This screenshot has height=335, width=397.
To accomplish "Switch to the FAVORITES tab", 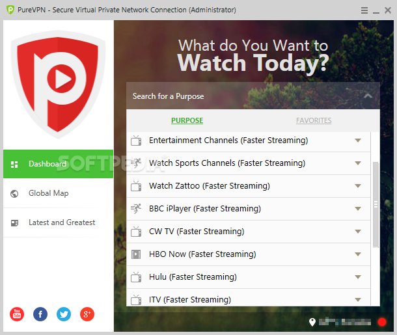I will point(314,120).
